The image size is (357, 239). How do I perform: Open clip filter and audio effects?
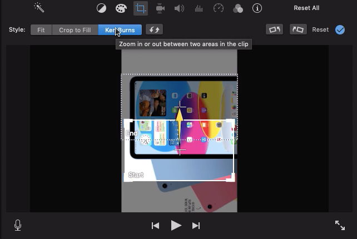click(237, 8)
